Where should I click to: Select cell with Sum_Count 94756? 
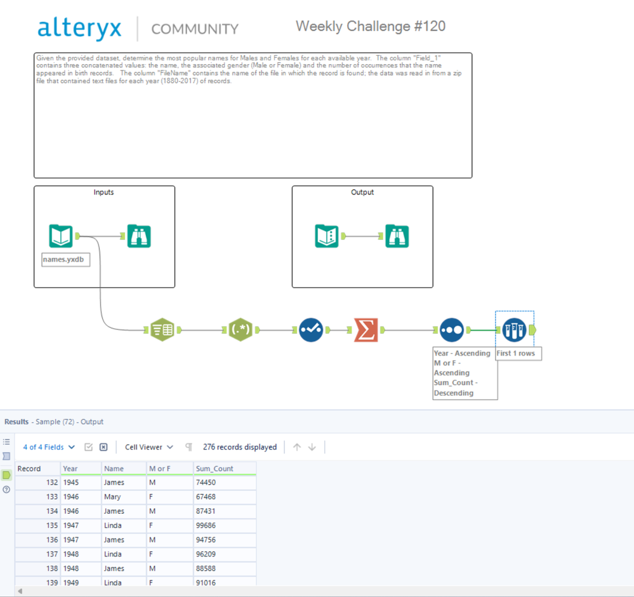click(225, 540)
